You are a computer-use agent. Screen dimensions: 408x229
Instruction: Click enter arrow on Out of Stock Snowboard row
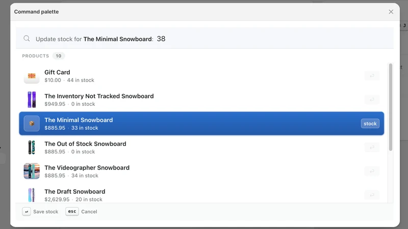pyautogui.click(x=372, y=148)
